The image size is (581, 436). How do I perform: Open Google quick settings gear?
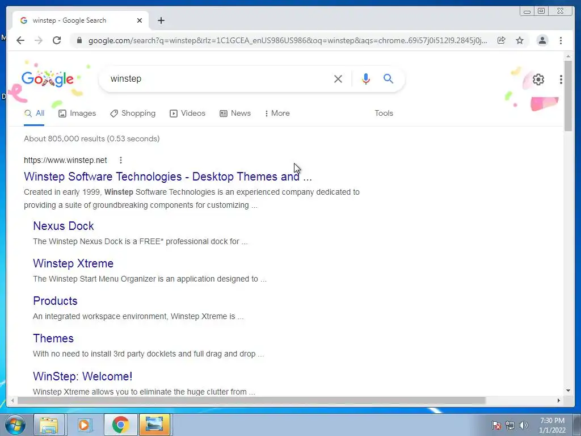538,79
